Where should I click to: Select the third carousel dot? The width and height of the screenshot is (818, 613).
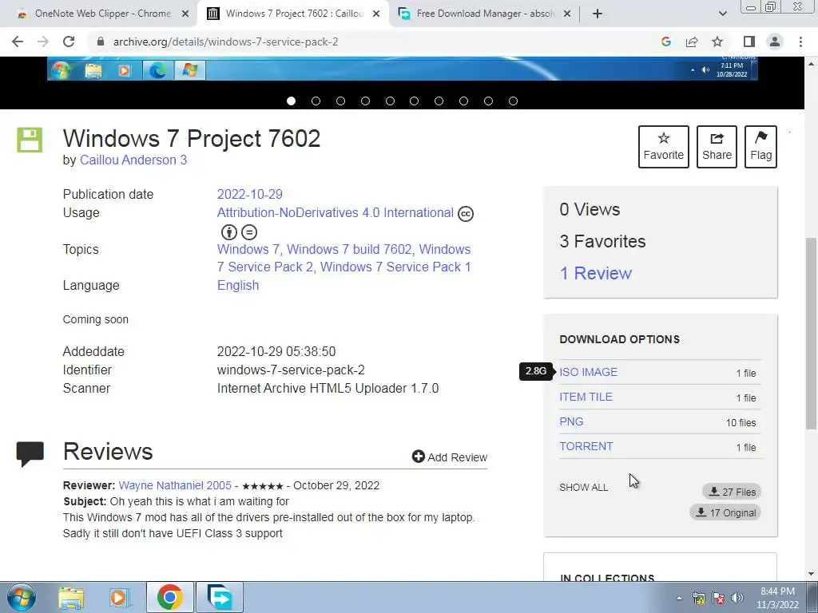pyautogui.click(x=340, y=101)
